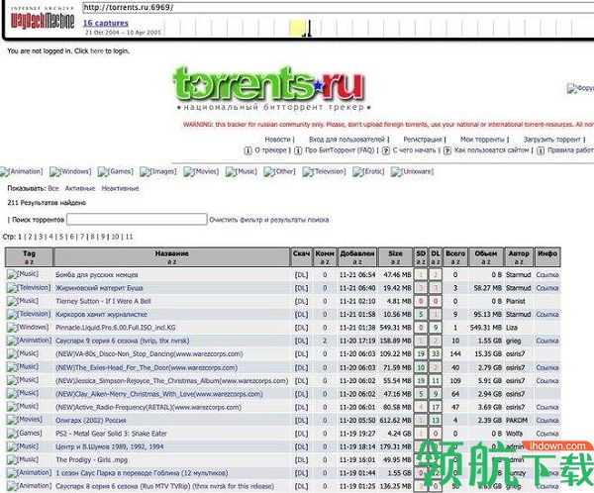594x493 pixels.
Task: Filter by Erotic category icon
Action: click(368, 171)
